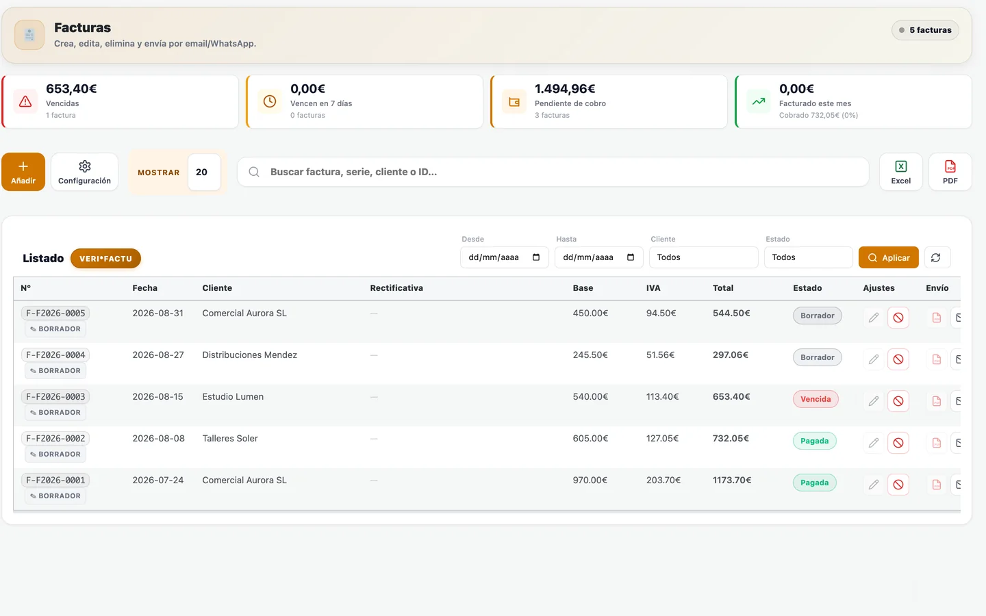
Task: Cancel invoice F-F2026-0004 with red icon
Action: click(x=898, y=359)
